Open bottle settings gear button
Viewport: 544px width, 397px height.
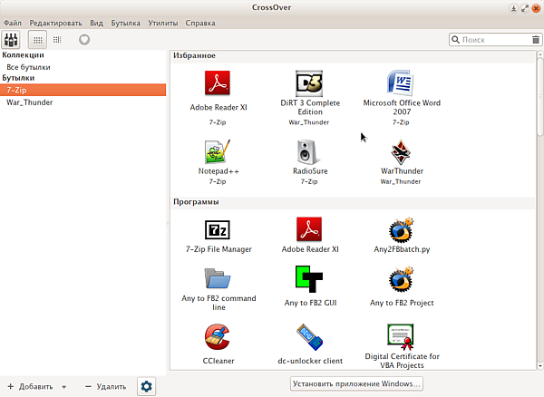coord(146,386)
